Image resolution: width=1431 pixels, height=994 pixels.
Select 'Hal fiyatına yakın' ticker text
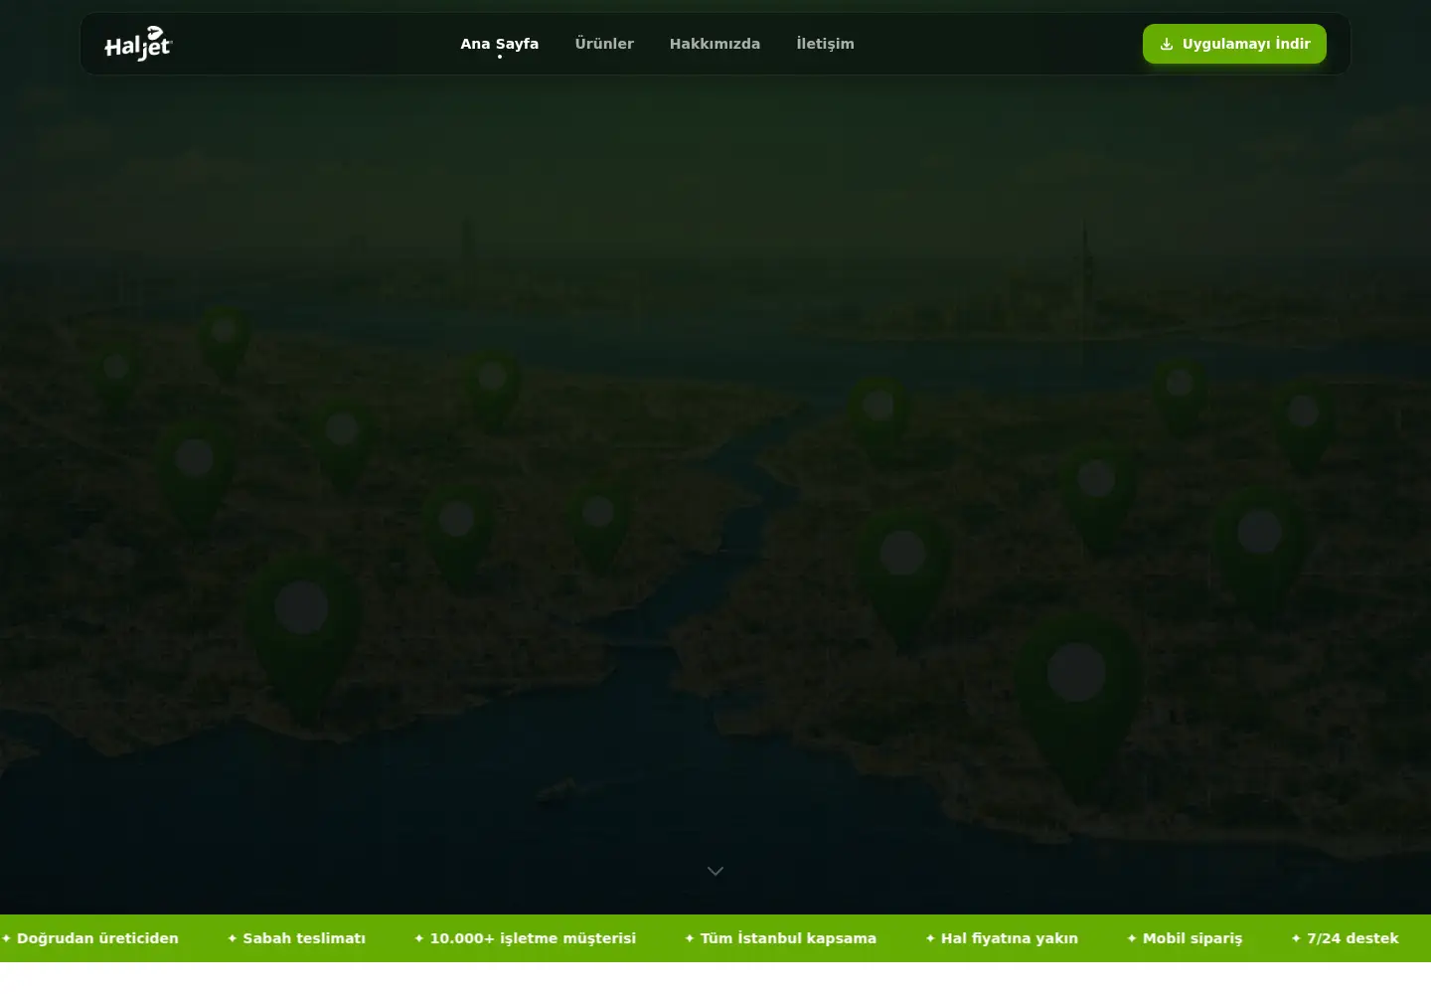(1009, 938)
